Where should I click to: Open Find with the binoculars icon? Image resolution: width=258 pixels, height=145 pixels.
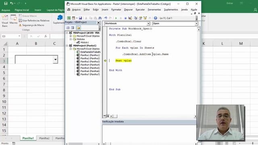tap(100, 18)
